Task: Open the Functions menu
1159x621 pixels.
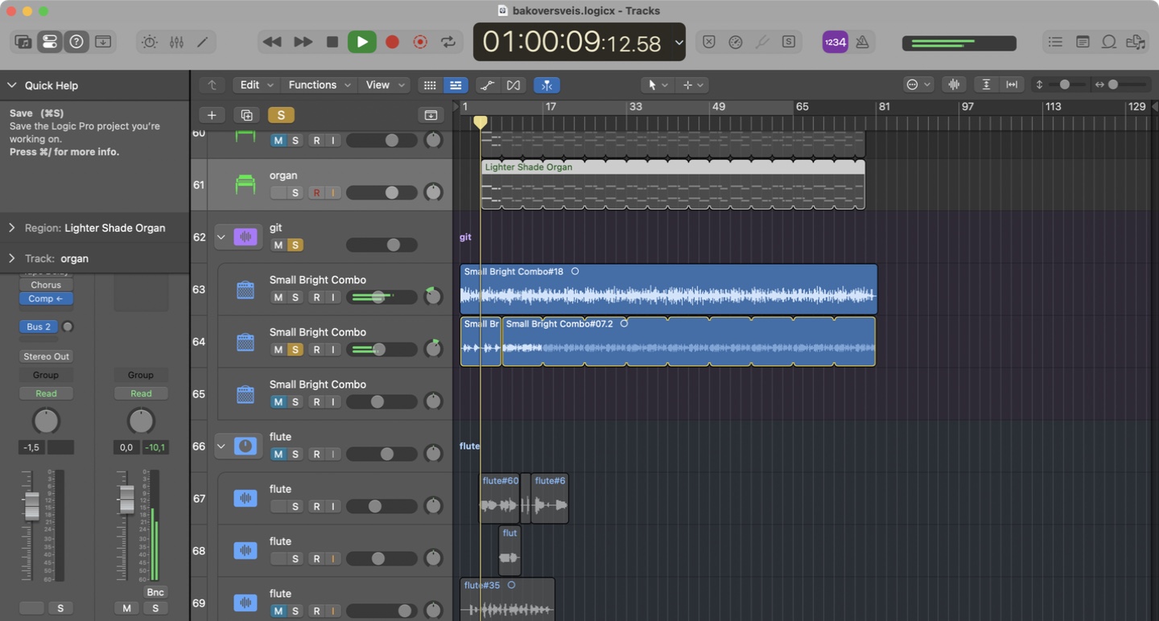Action: [319, 85]
